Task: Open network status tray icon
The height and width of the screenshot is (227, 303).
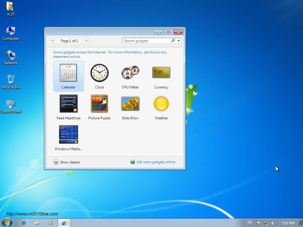Action: pos(266,223)
